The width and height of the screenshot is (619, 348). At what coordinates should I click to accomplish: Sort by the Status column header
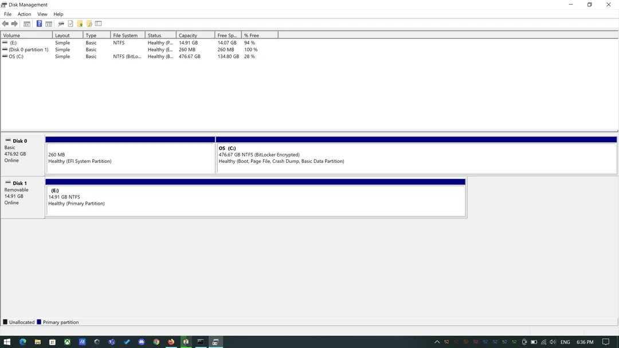coord(160,35)
